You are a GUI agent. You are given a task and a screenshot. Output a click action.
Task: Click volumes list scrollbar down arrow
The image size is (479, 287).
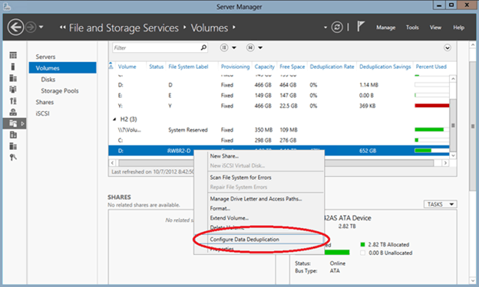pos(453,155)
